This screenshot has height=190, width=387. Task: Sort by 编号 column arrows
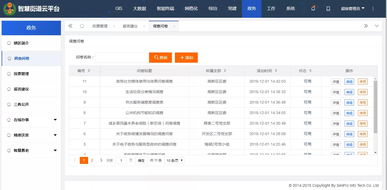(x=89, y=71)
